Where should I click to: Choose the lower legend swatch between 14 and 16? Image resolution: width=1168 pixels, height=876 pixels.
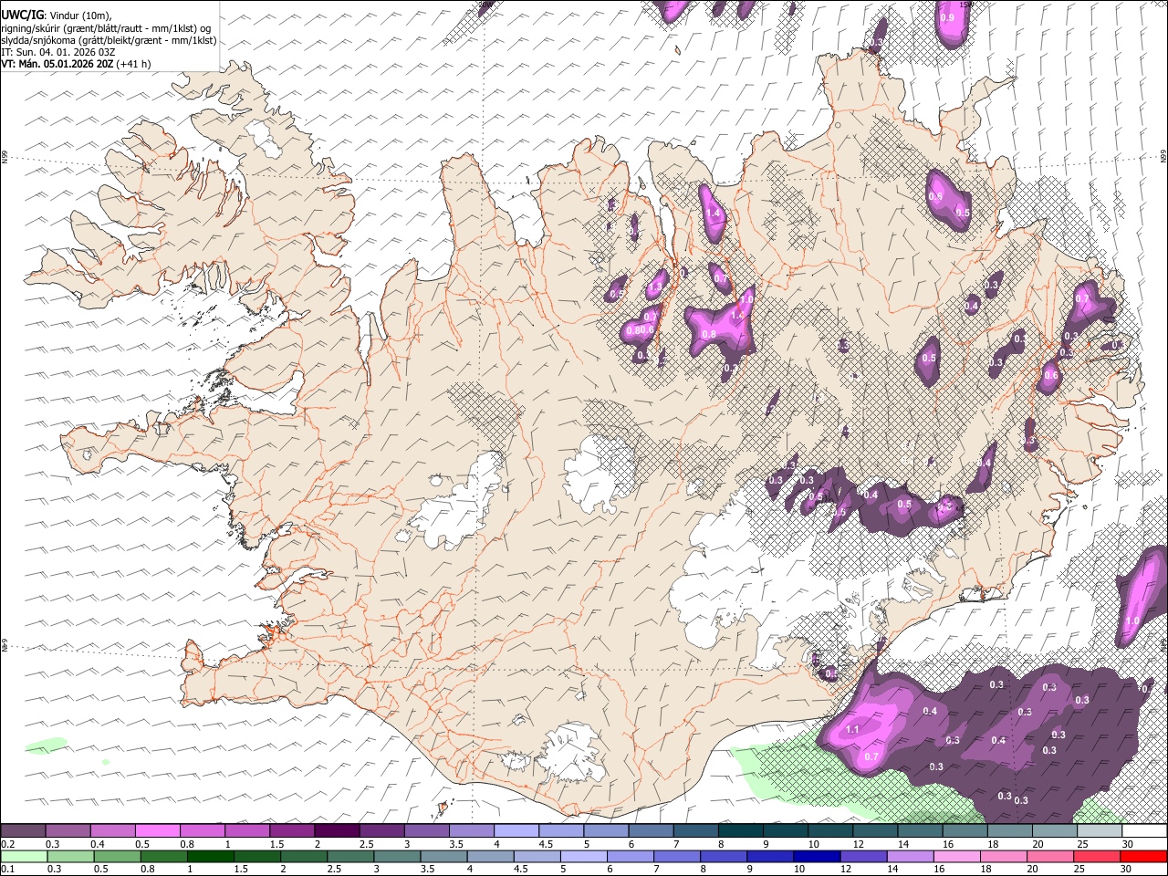click(910, 856)
